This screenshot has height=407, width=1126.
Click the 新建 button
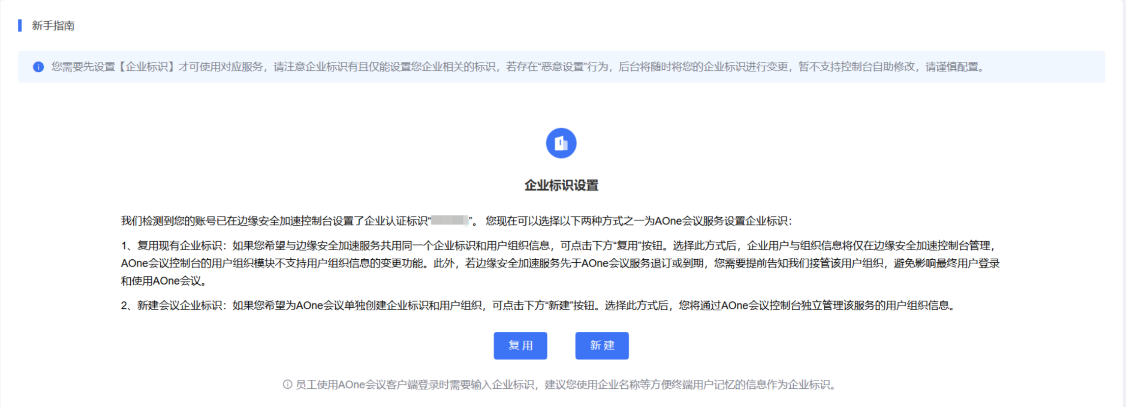coord(602,346)
